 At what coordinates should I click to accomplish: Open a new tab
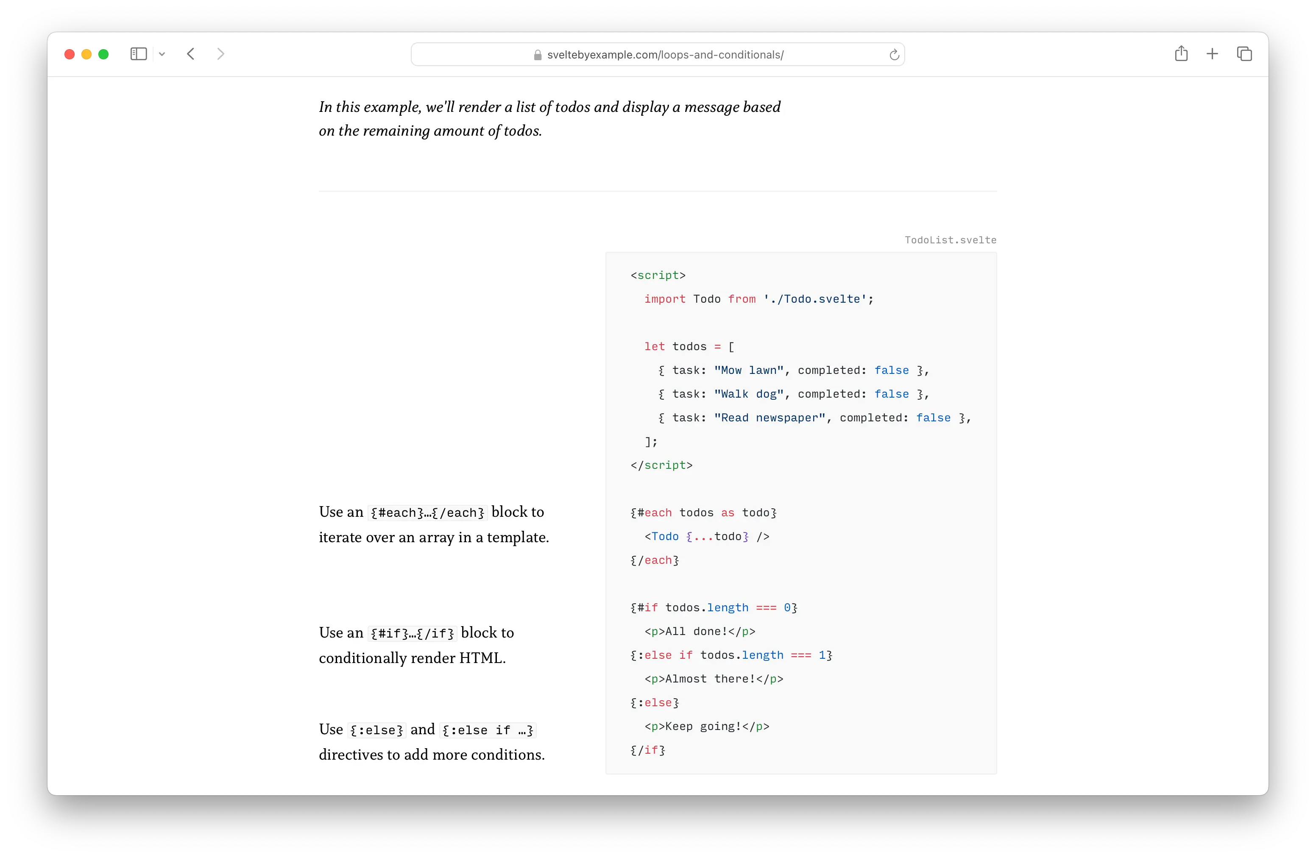pyautogui.click(x=1212, y=53)
